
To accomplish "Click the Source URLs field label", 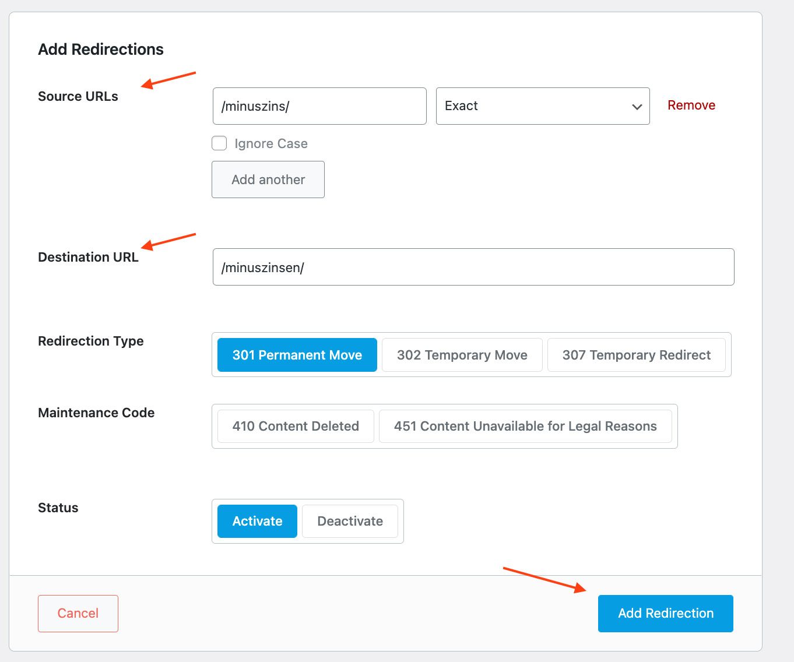I will (x=78, y=97).
